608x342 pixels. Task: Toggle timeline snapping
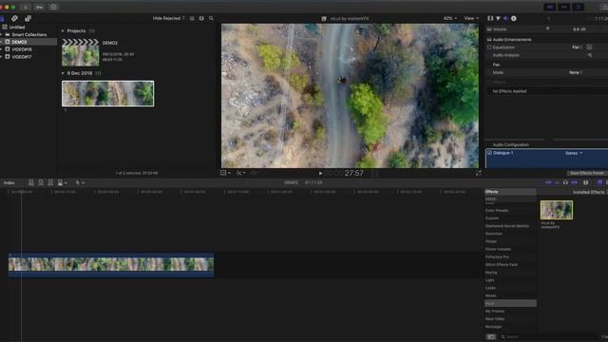(575, 182)
